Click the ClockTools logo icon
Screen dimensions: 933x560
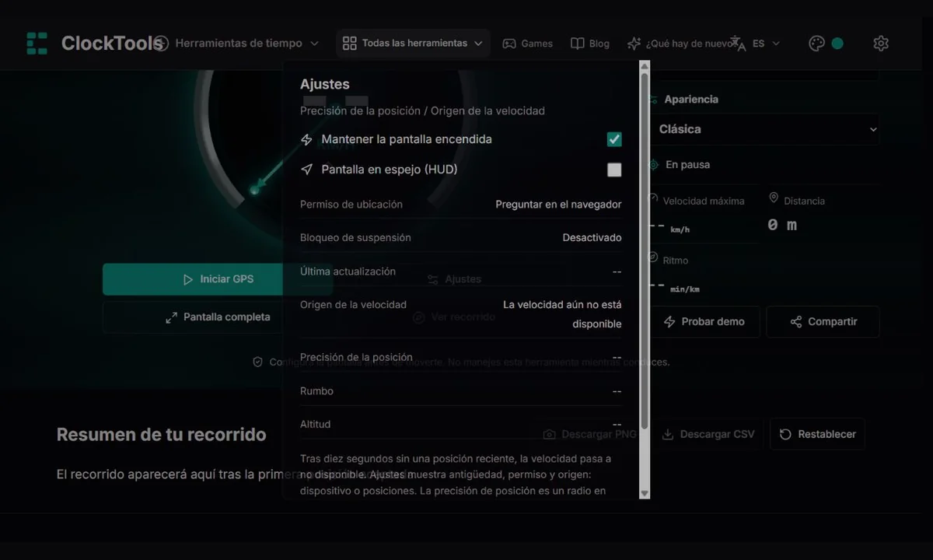(37, 44)
